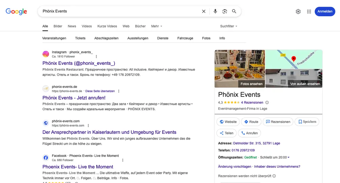Click the phönix-events.com globe favicon
340x183 pixels.
tap(46, 123)
